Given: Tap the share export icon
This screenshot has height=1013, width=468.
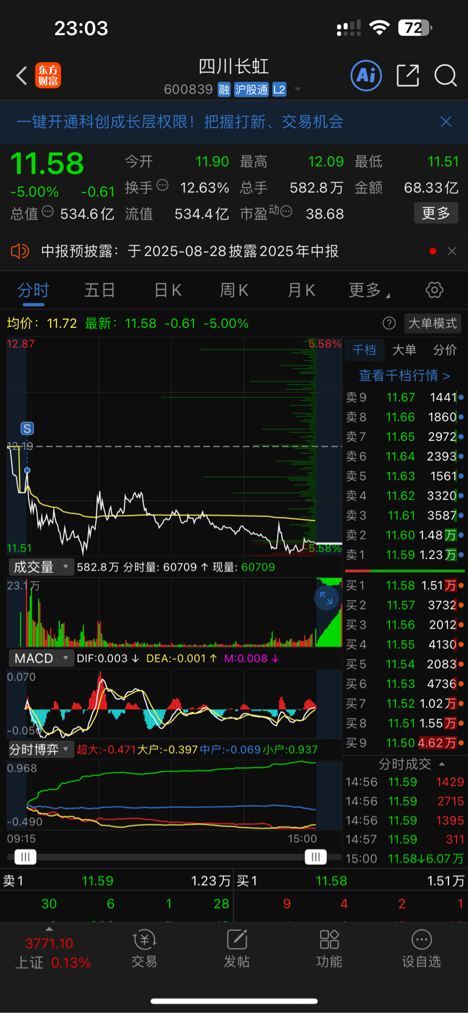Looking at the screenshot, I should [x=408, y=76].
